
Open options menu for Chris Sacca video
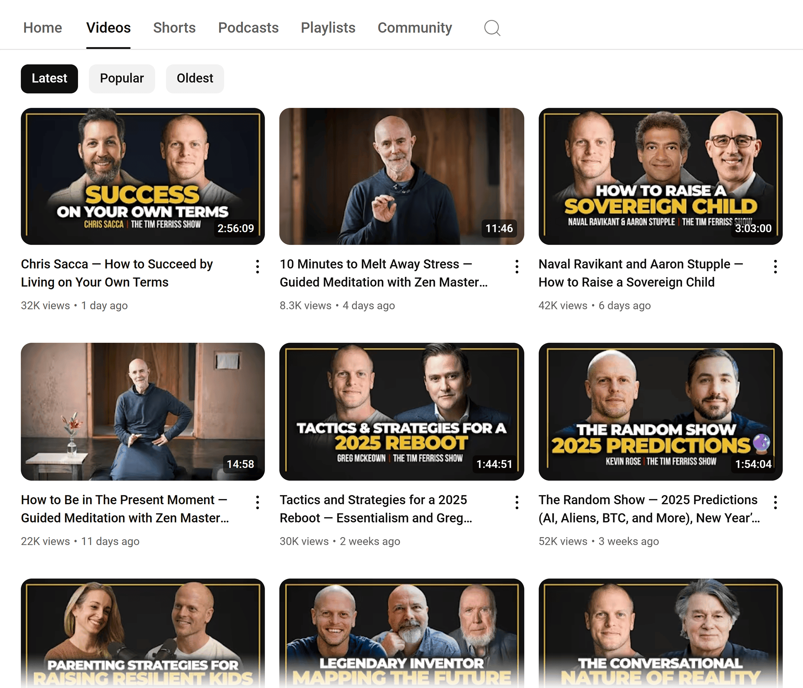tap(257, 267)
